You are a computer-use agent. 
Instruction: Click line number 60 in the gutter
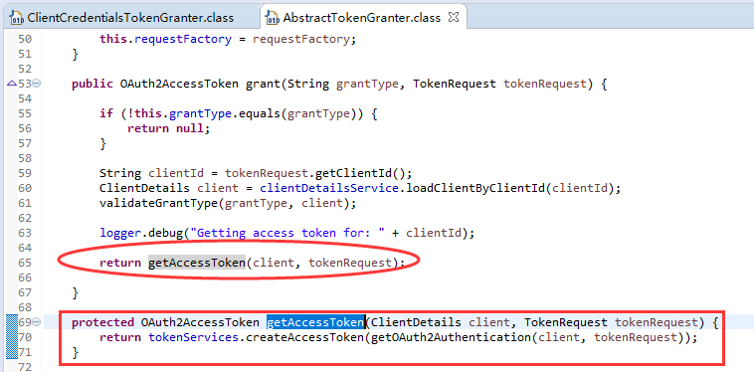point(25,188)
